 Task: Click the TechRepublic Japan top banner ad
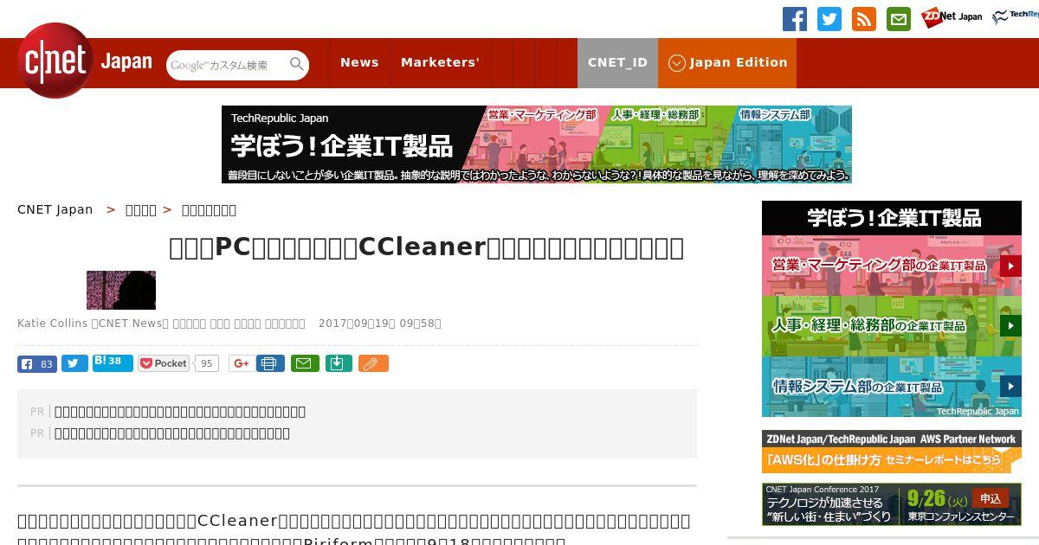tap(537, 144)
